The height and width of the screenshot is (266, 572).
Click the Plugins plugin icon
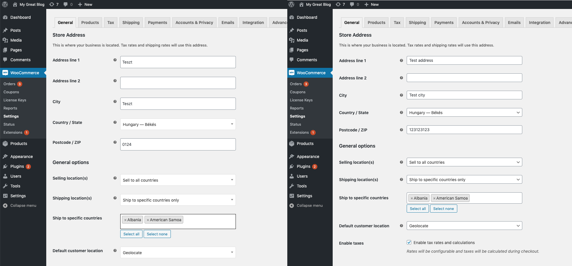[5, 166]
